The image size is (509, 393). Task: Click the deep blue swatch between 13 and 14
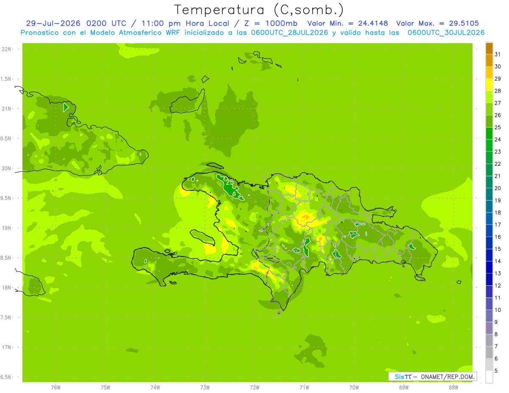click(x=489, y=267)
